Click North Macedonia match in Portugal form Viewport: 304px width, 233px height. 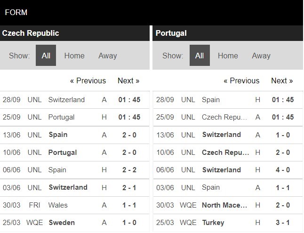[224, 205]
